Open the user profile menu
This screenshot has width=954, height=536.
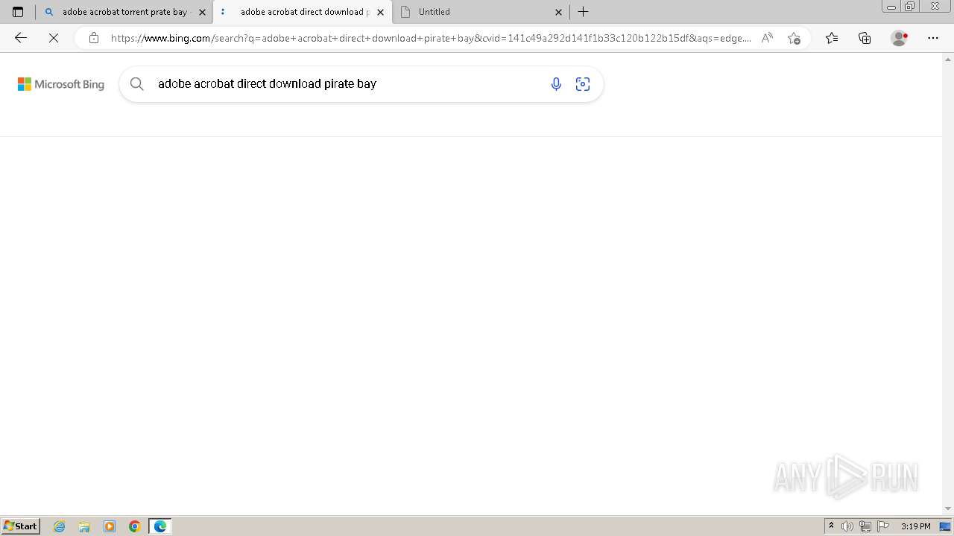(x=900, y=38)
